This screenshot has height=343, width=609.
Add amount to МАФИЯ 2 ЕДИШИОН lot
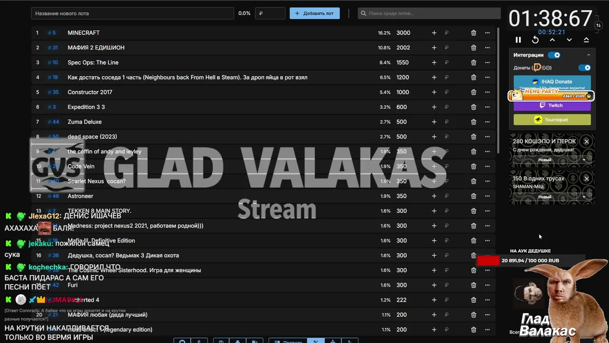tap(434, 48)
